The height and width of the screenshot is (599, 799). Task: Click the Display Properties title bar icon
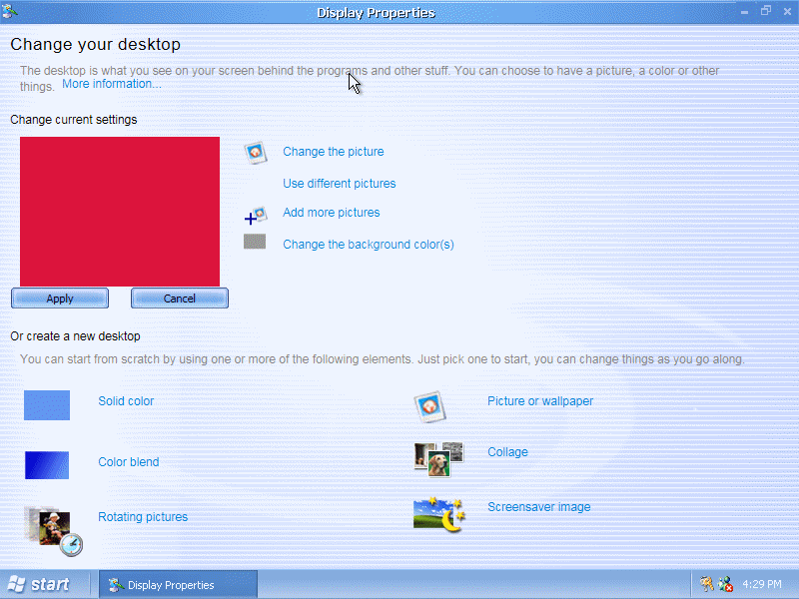pyautogui.click(x=9, y=11)
